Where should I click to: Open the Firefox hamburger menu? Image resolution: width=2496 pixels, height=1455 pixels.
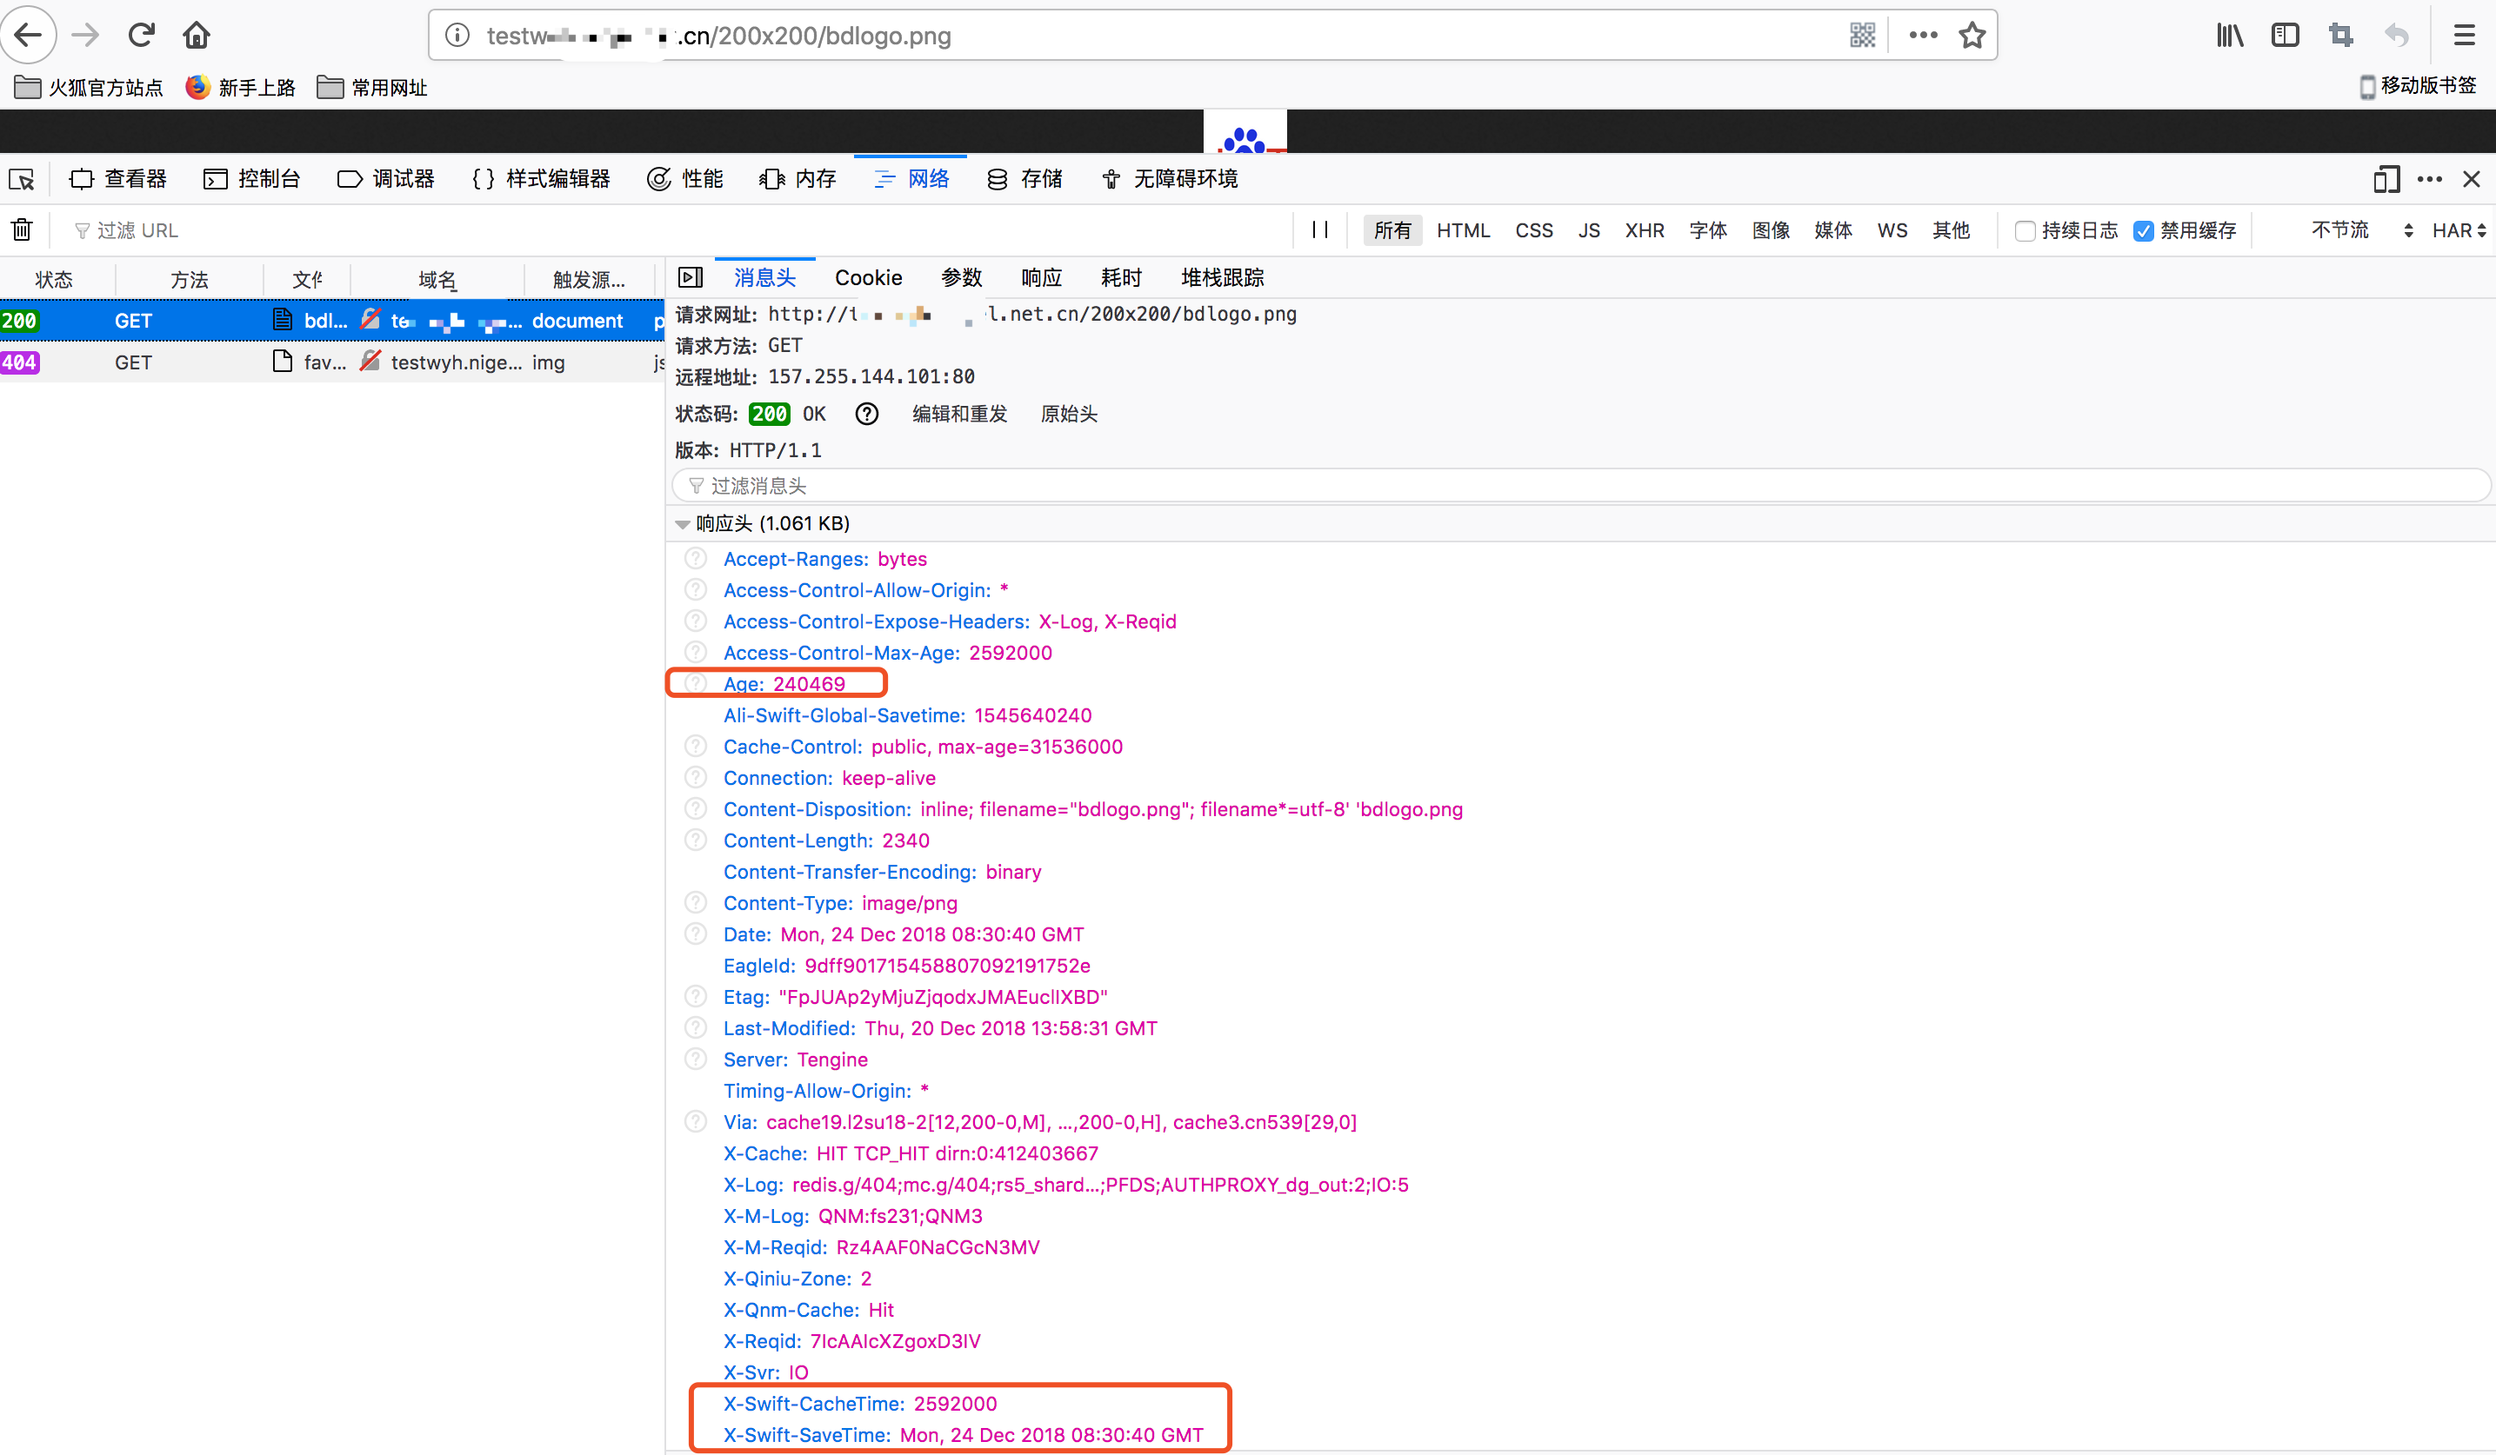tap(2465, 36)
